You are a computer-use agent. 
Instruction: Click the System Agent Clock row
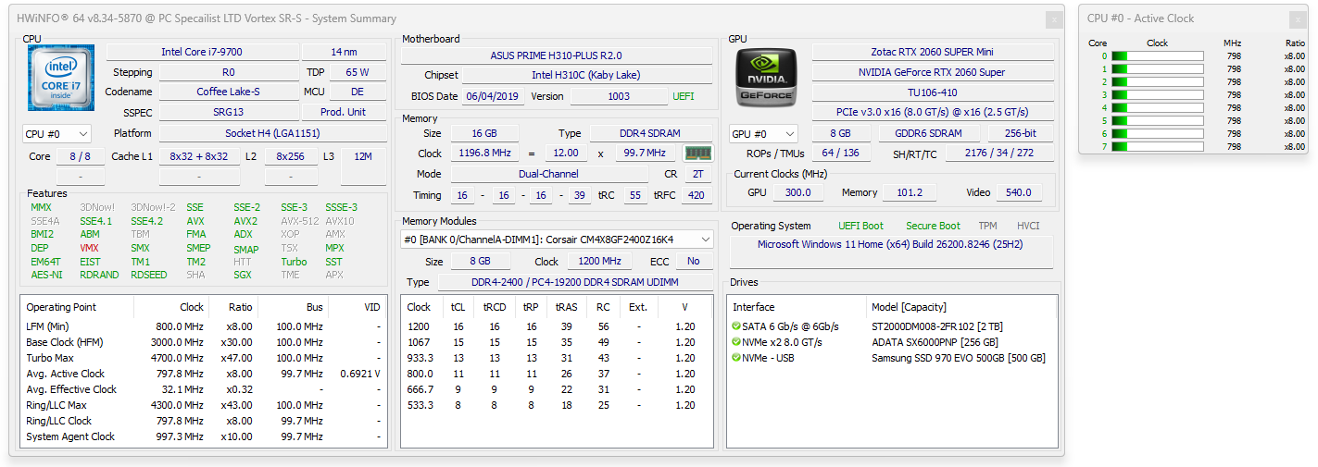204,436
